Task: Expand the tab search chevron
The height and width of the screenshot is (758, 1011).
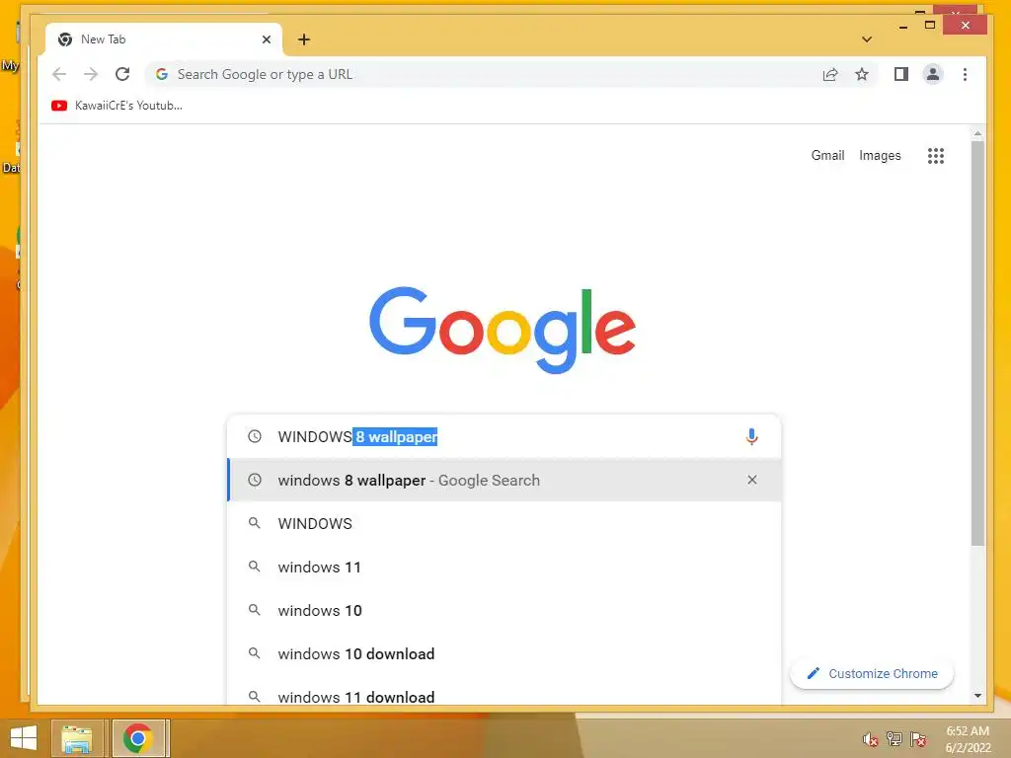Action: click(x=867, y=39)
